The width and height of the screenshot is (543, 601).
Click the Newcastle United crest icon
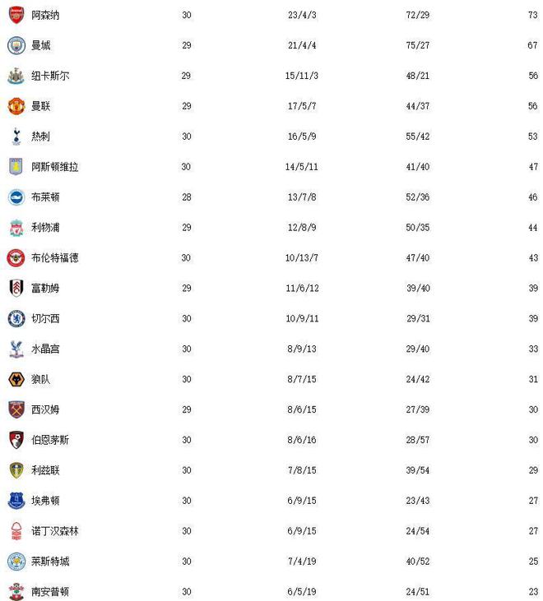point(16,76)
